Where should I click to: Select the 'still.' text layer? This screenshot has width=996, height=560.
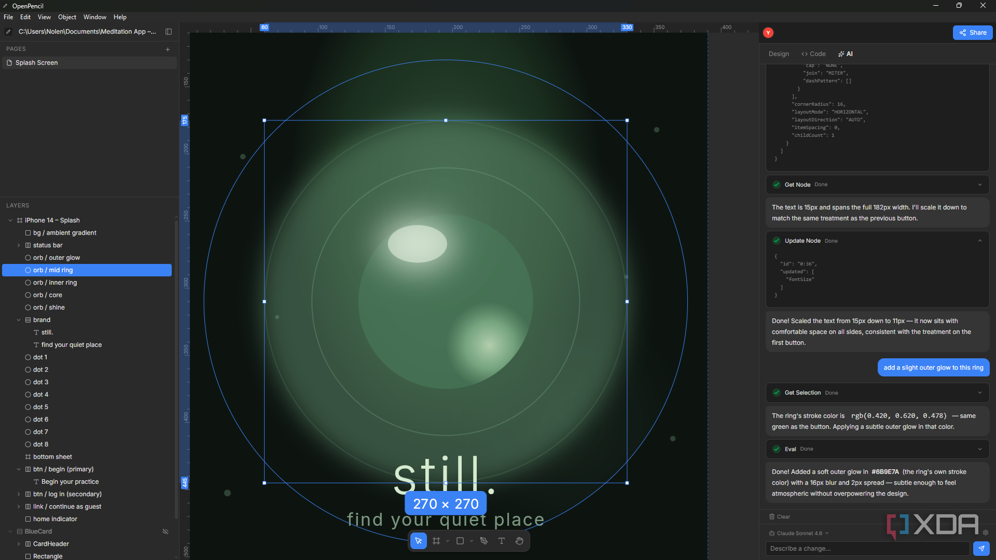[x=87, y=332]
